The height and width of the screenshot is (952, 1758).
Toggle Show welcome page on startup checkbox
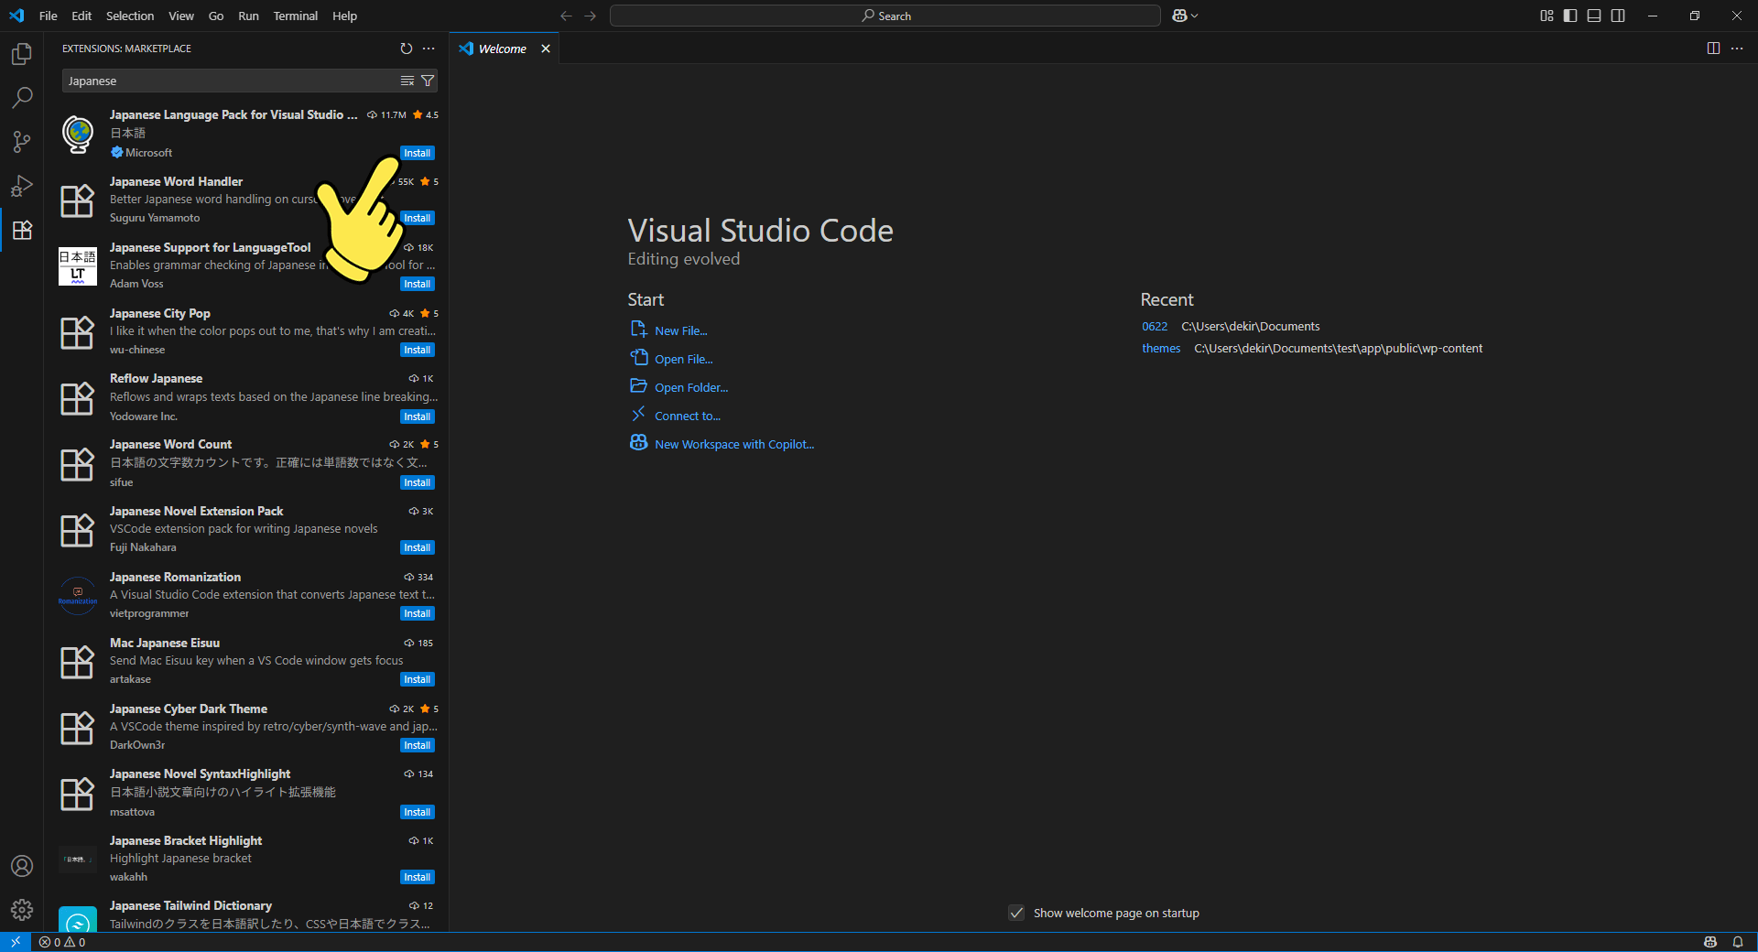coord(1016,913)
